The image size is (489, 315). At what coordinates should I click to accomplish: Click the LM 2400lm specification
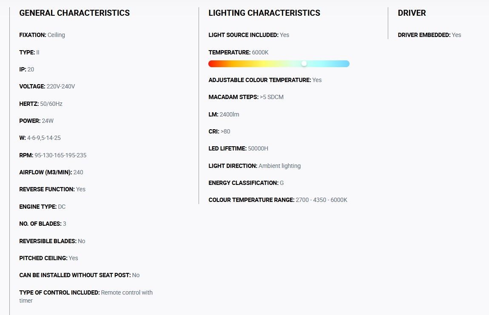(224, 114)
